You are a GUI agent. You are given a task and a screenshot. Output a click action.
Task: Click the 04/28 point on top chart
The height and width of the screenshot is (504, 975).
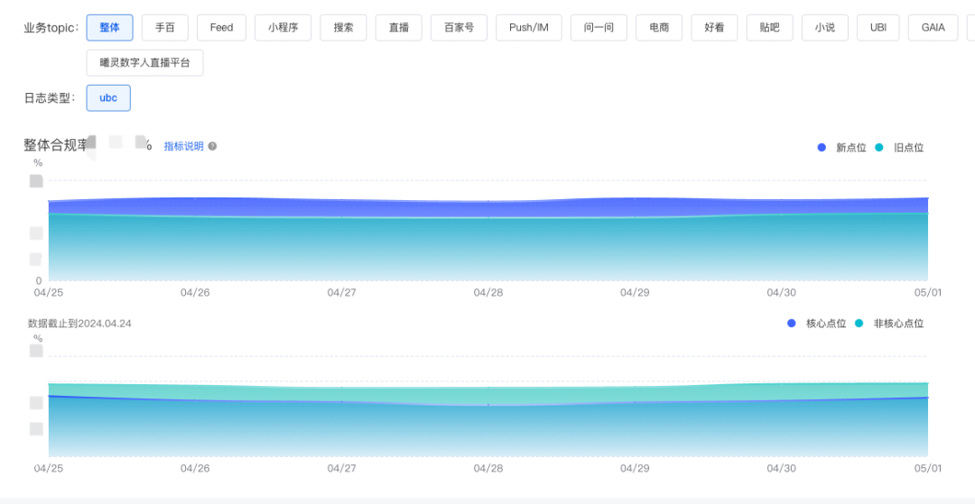(488, 202)
